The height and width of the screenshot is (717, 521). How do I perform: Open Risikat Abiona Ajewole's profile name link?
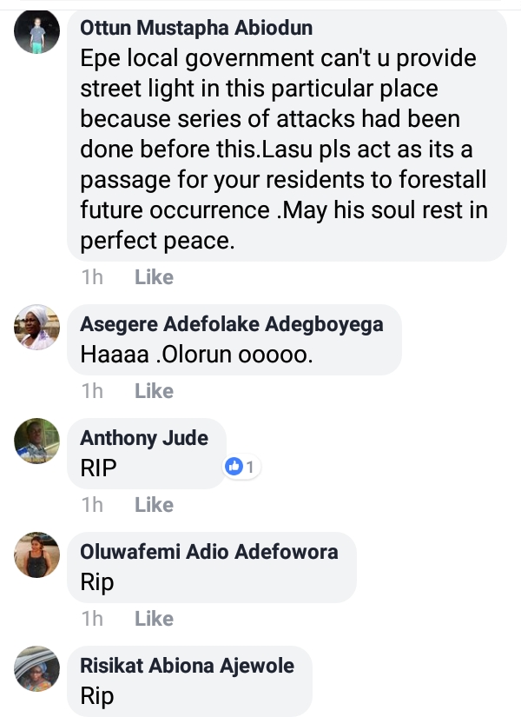(x=187, y=666)
